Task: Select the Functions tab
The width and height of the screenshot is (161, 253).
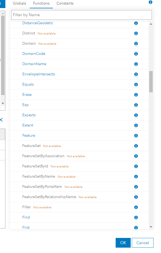Action: [x=41, y=3]
